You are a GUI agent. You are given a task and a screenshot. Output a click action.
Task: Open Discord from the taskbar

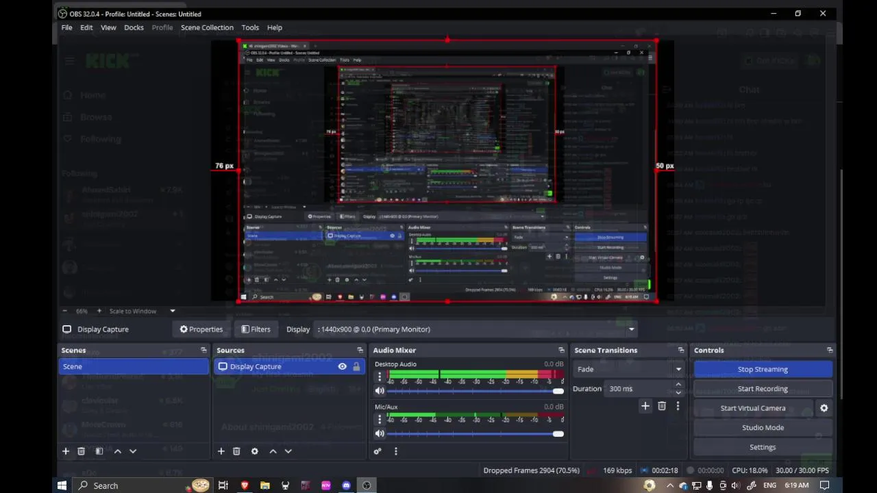346,485
